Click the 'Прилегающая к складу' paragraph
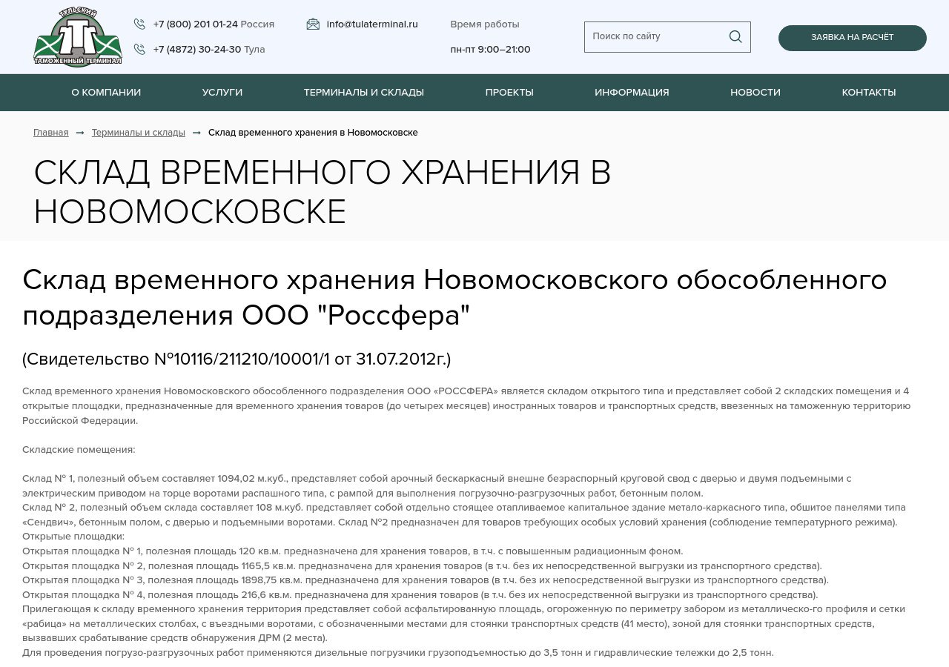This screenshot has height=667, width=949. (463, 623)
